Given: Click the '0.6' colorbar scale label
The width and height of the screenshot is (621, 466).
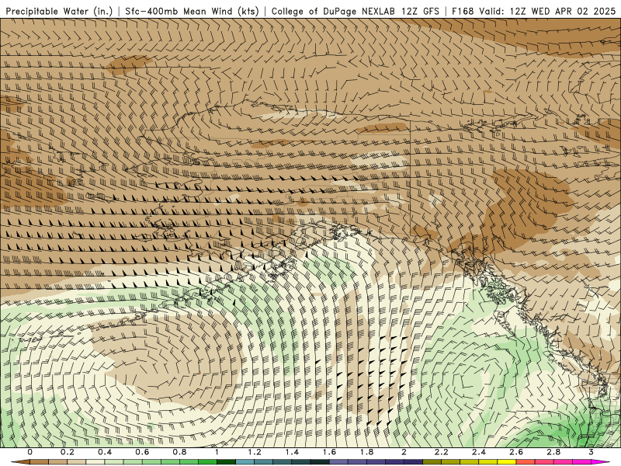Looking at the screenshot, I should click(142, 452).
